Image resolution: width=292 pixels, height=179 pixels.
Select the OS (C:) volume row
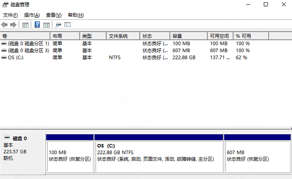pyautogui.click(x=134, y=57)
